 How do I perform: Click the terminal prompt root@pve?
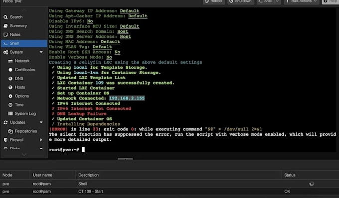coord(64,150)
